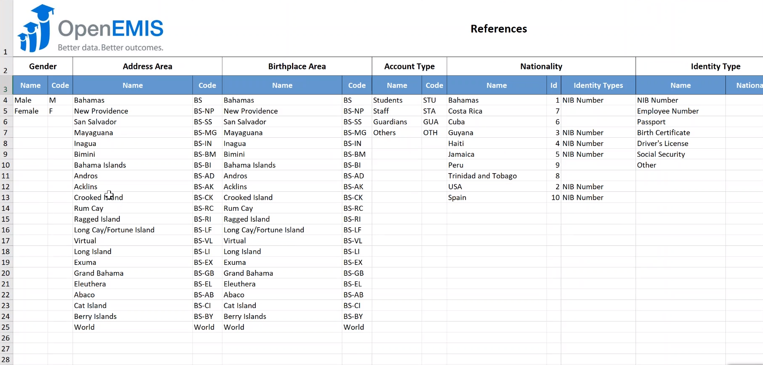Select Address Area cell San Salvador

[x=133, y=122]
